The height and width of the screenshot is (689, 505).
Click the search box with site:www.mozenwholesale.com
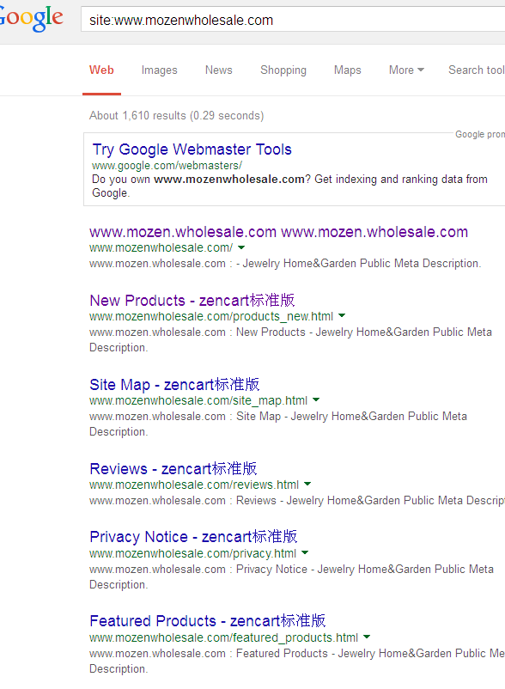click(293, 20)
